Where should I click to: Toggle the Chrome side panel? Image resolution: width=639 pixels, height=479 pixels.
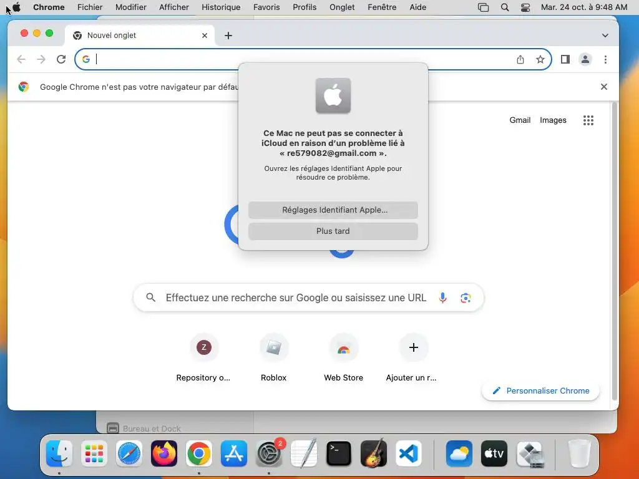(x=565, y=59)
